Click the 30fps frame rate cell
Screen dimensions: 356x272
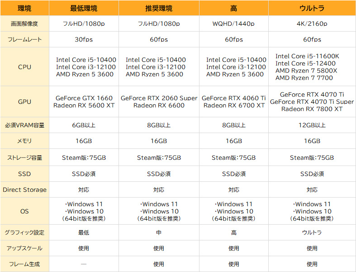(x=84, y=39)
